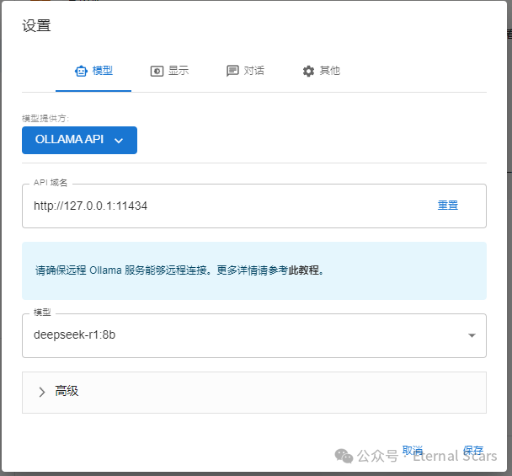Open the 此教程 tutorial link
The height and width of the screenshot is (476, 512).
point(304,270)
